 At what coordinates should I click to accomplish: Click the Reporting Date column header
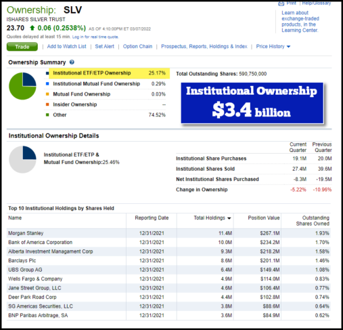coord(152,218)
